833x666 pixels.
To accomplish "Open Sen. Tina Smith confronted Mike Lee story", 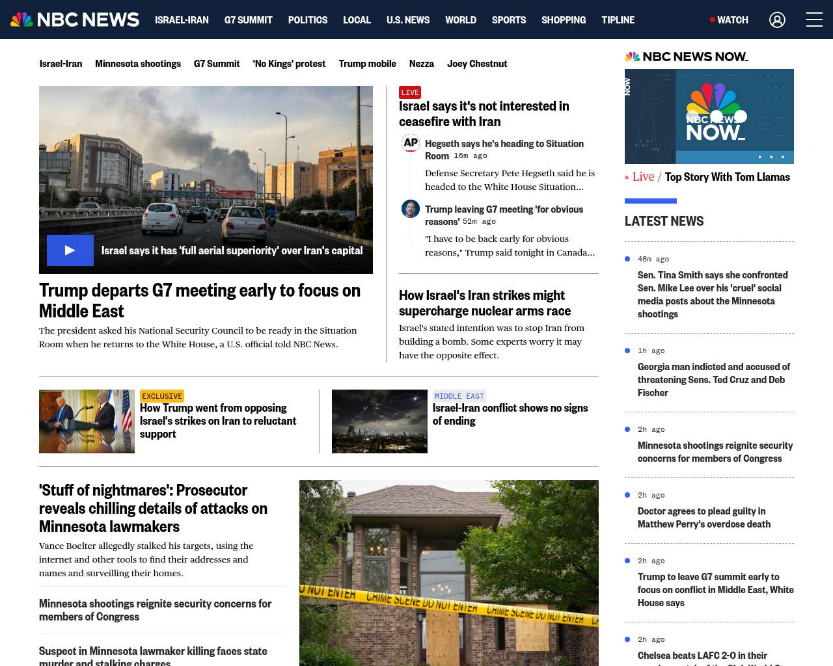I will point(713,295).
